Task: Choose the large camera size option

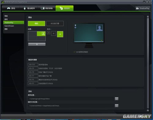Action: pyautogui.click(x=60, y=34)
